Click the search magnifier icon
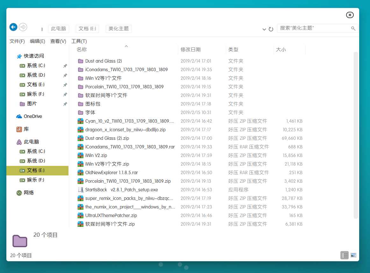370x273 pixels. point(353,28)
